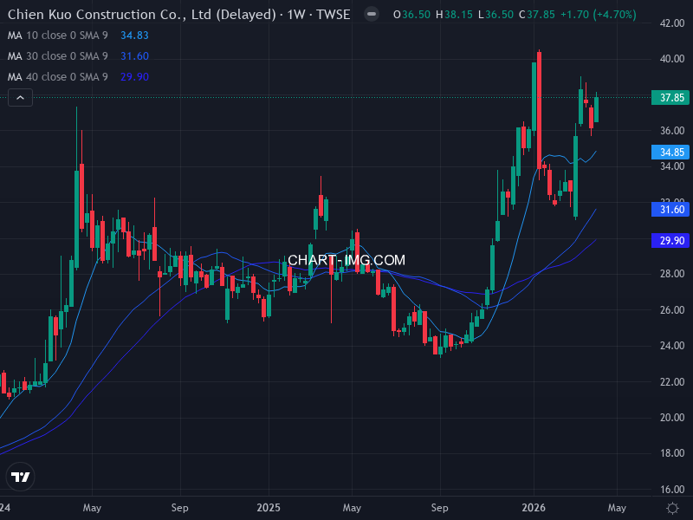Click the Chien Kuo Construction symbol title
Image resolution: width=693 pixels, height=520 pixels.
coord(178,15)
